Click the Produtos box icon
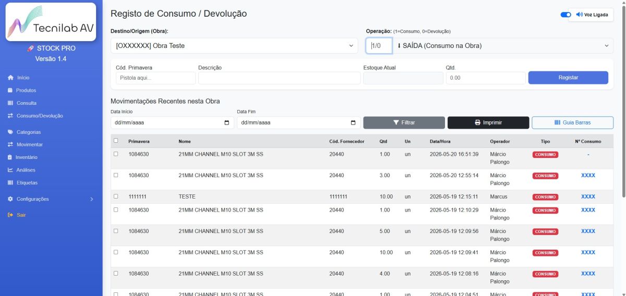This screenshot has height=296, width=626. 10,90
